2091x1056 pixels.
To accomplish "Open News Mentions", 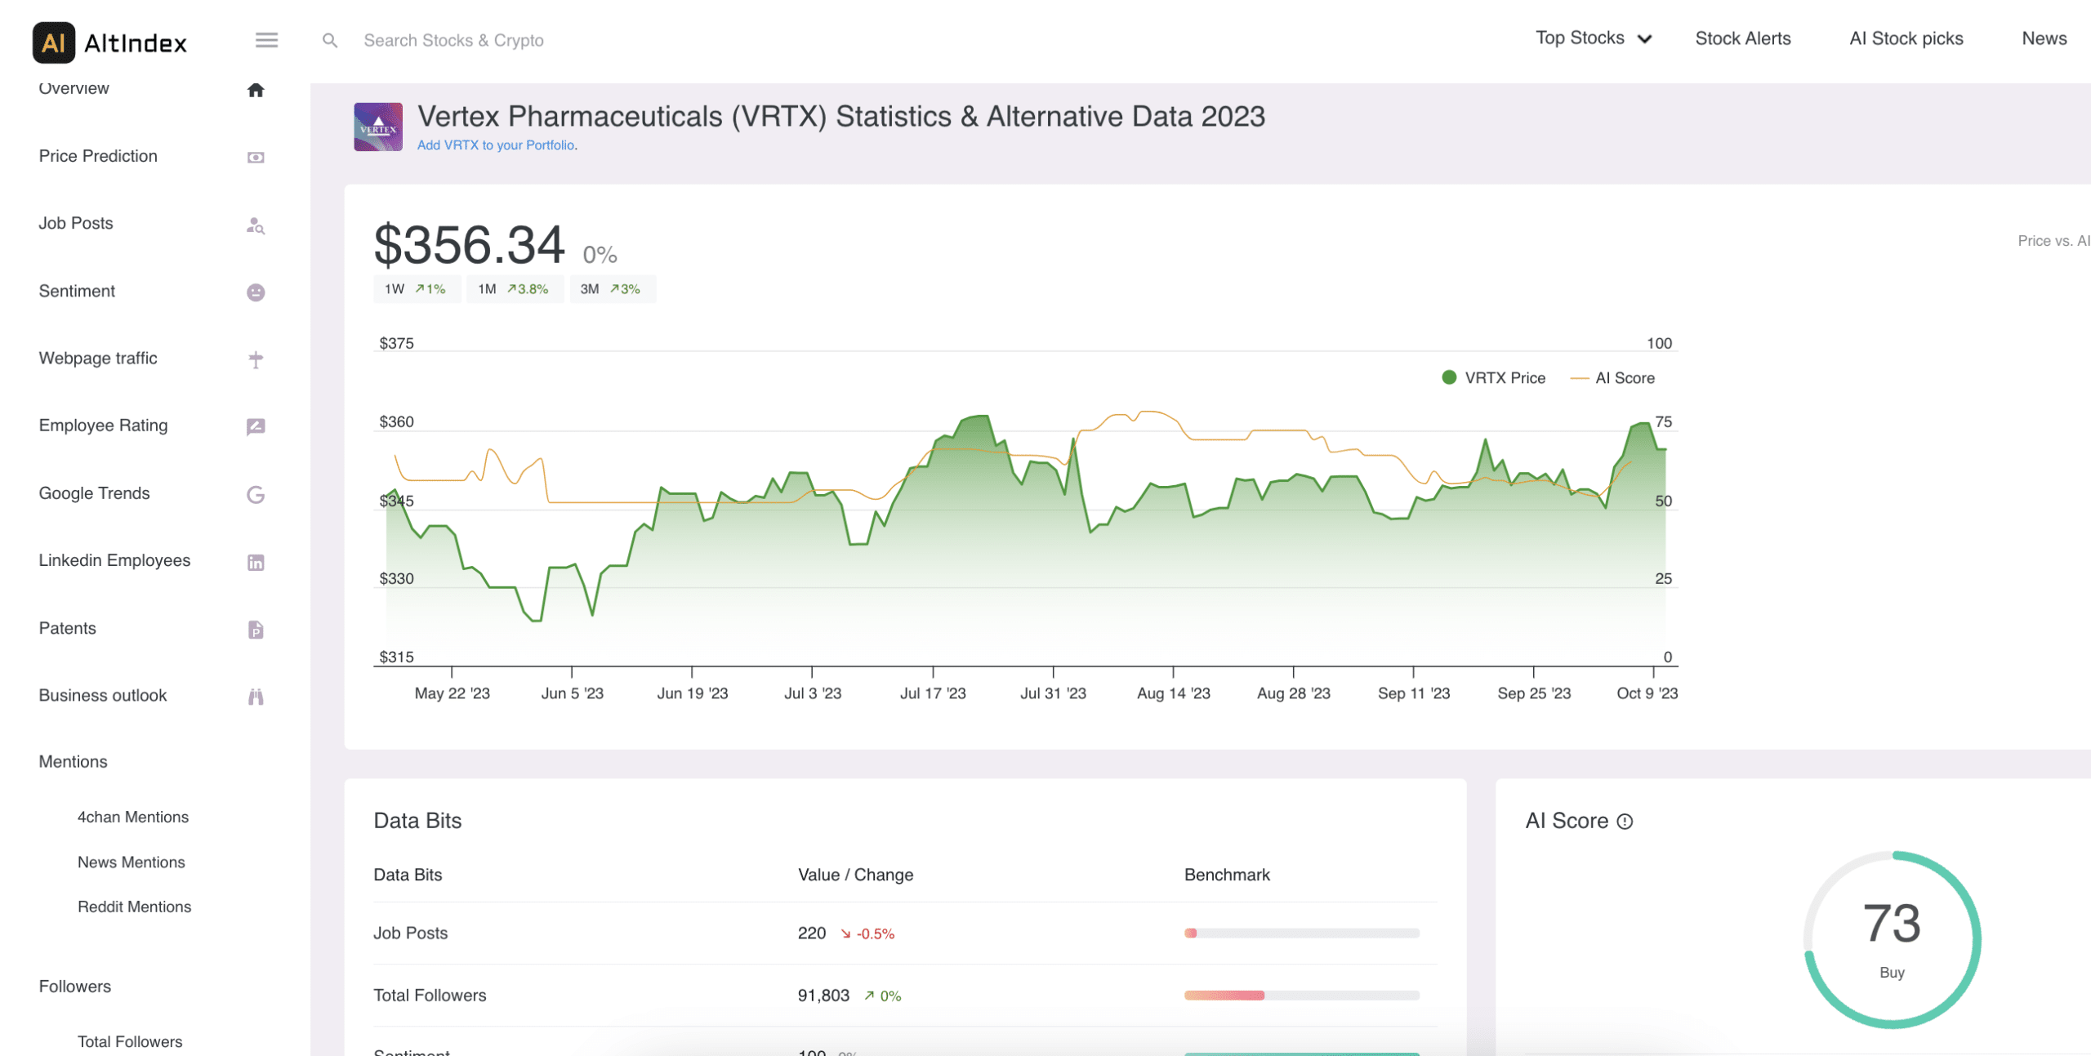I will click(132, 862).
